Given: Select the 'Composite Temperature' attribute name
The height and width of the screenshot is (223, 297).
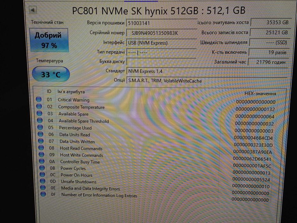Looking at the screenshot, I should (81, 107).
